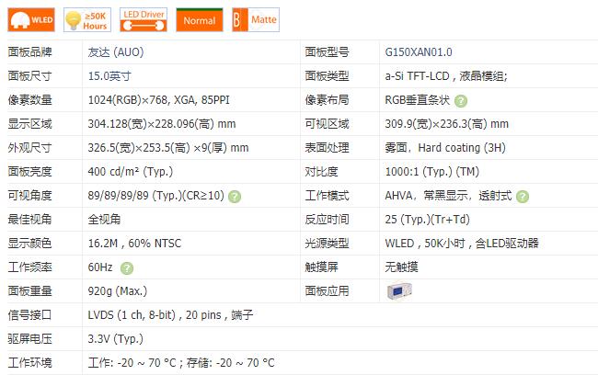598x375 pixels.
Task: Click the LED Driver badge icon
Action: 144,20
